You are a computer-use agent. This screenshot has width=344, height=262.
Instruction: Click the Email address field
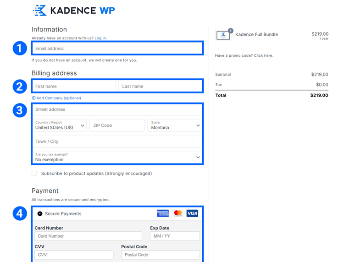(x=117, y=48)
